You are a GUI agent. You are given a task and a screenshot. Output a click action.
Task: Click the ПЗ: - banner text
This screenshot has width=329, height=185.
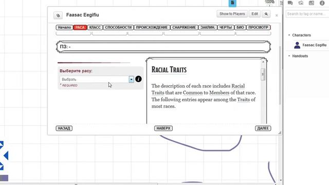[65, 47]
